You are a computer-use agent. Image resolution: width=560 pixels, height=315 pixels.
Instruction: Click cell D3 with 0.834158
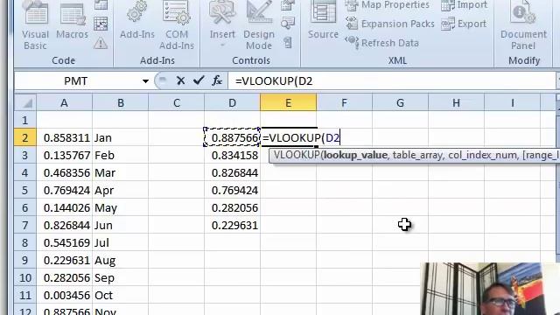point(233,156)
